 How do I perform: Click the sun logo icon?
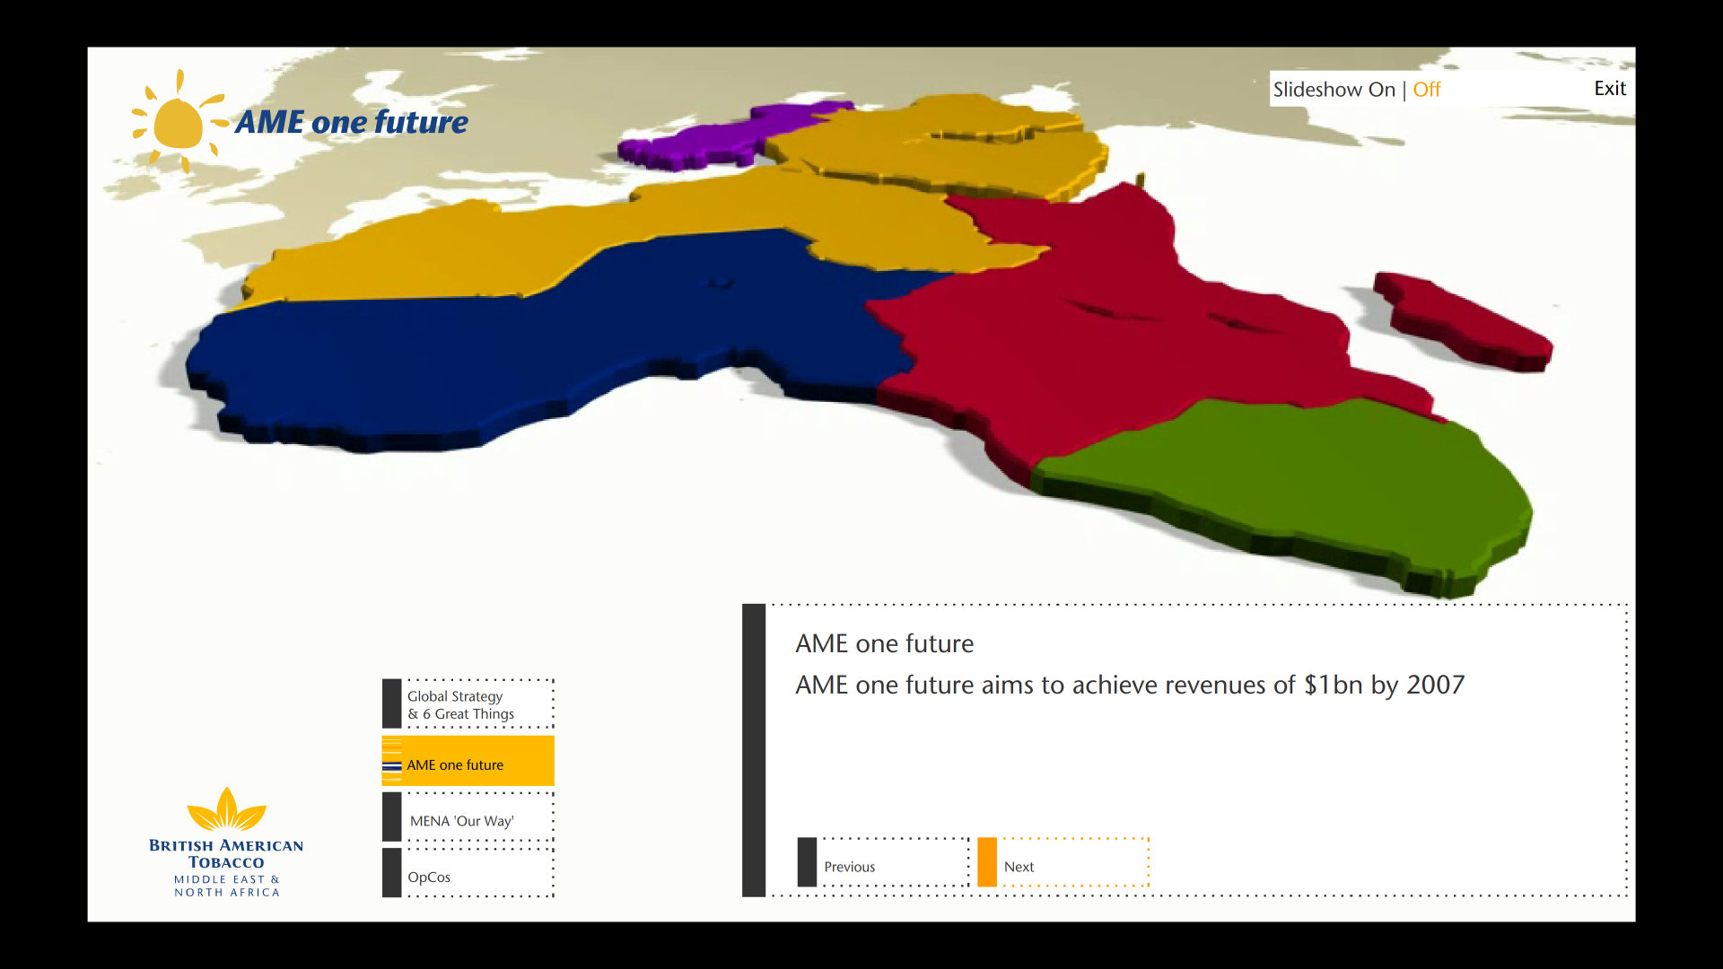pyautogui.click(x=177, y=123)
